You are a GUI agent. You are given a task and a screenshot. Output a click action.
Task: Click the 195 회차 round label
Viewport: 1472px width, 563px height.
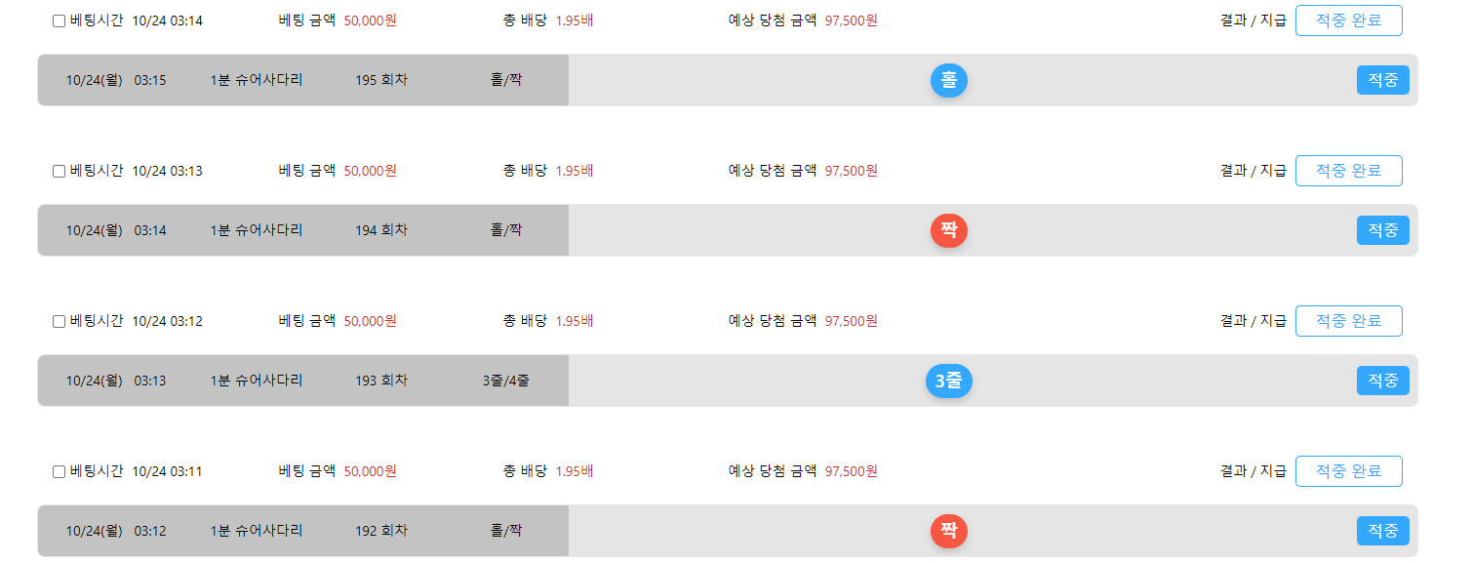(381, 80)
